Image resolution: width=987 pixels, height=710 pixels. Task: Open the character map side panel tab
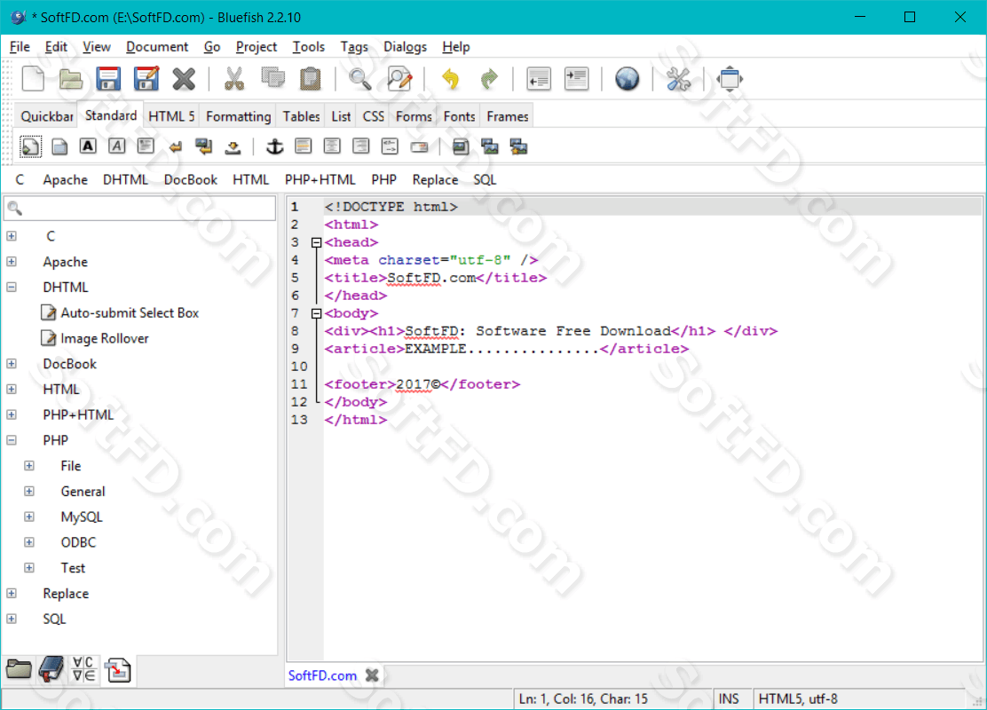coord(83,669)
